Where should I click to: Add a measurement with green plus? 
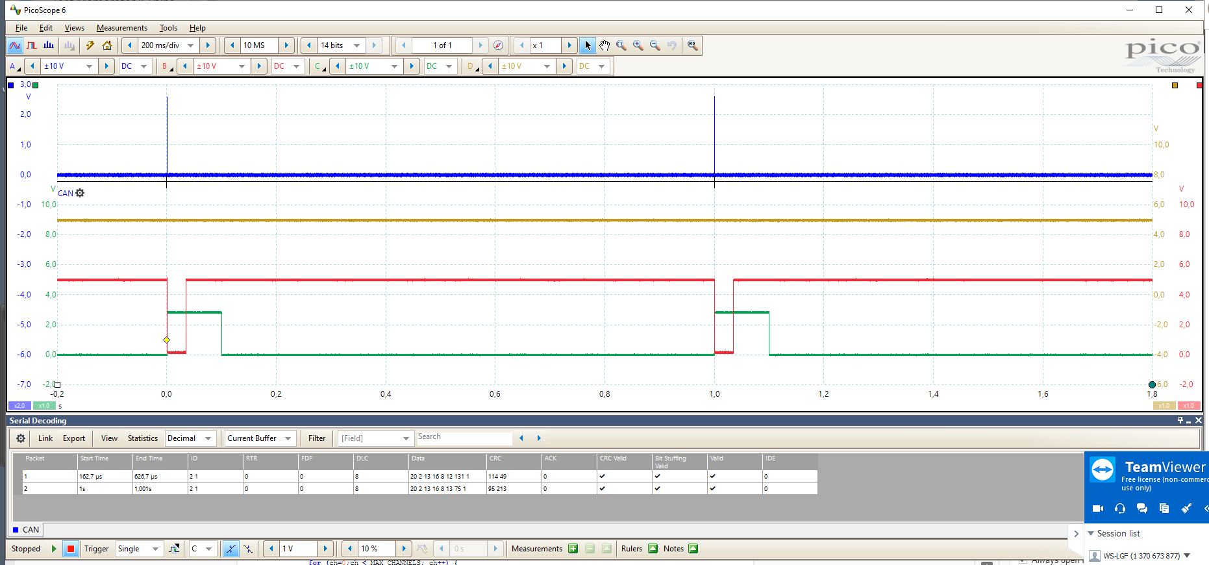point(573,549)
